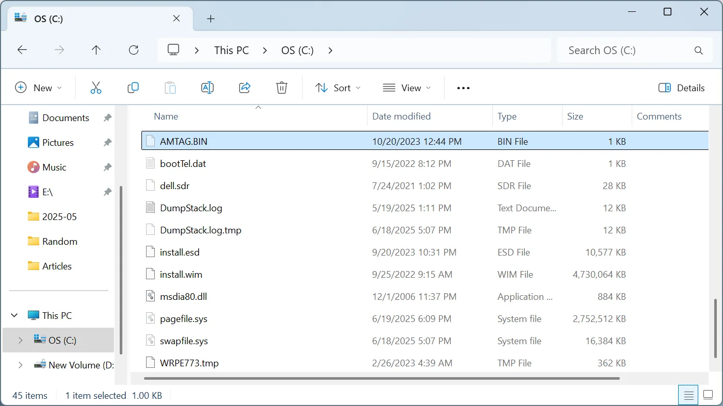Click the Share icon
This screenshot has height=406, width=723.
[245, 88]
